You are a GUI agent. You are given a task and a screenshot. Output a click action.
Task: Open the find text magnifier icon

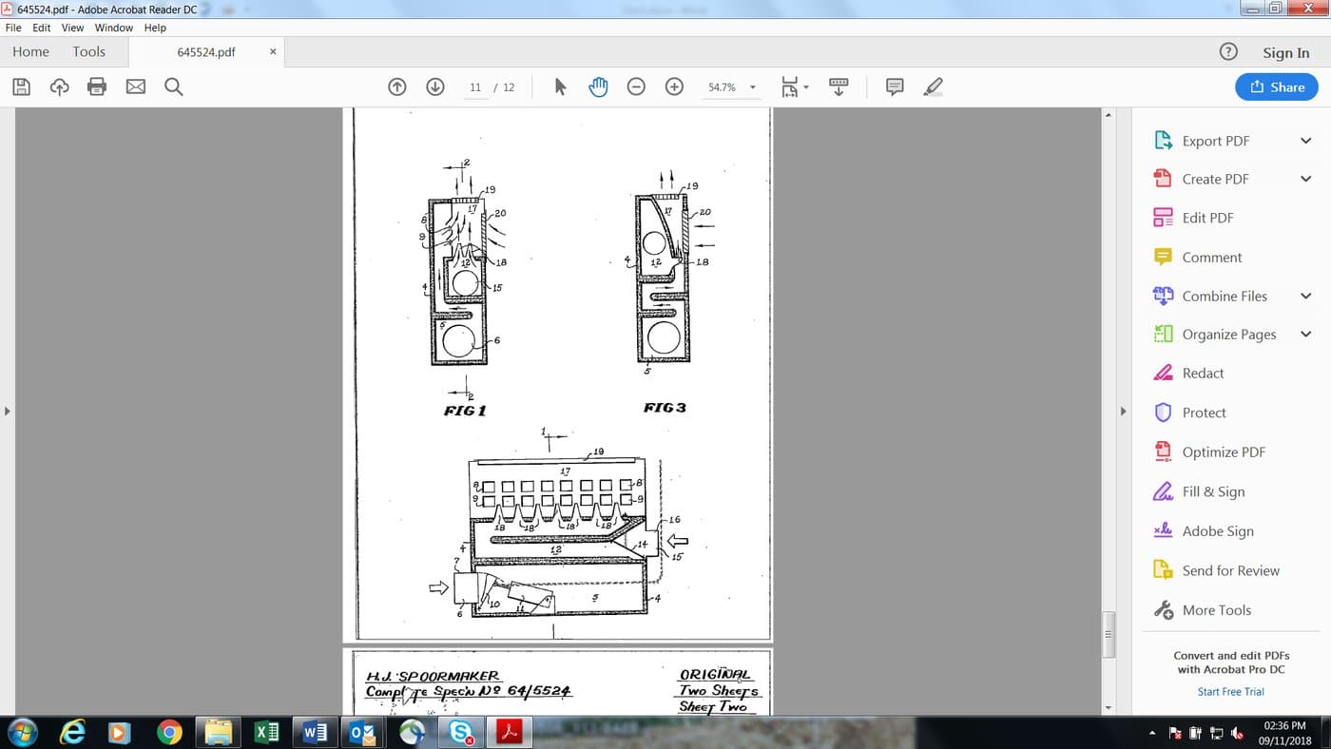pos(173,86)
